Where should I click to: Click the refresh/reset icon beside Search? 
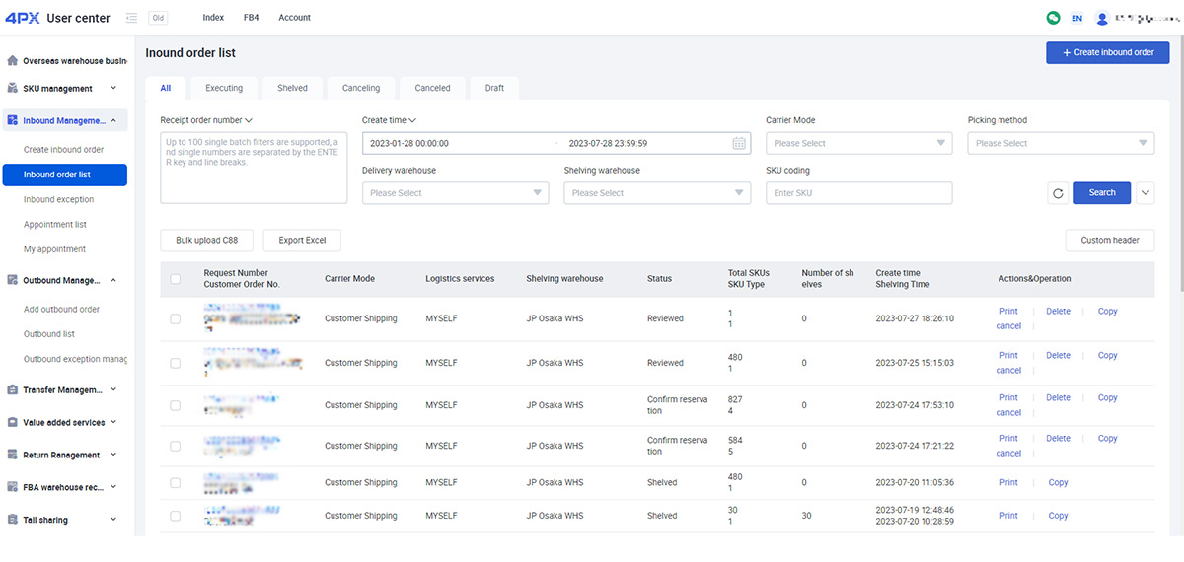pos(1058,193)
